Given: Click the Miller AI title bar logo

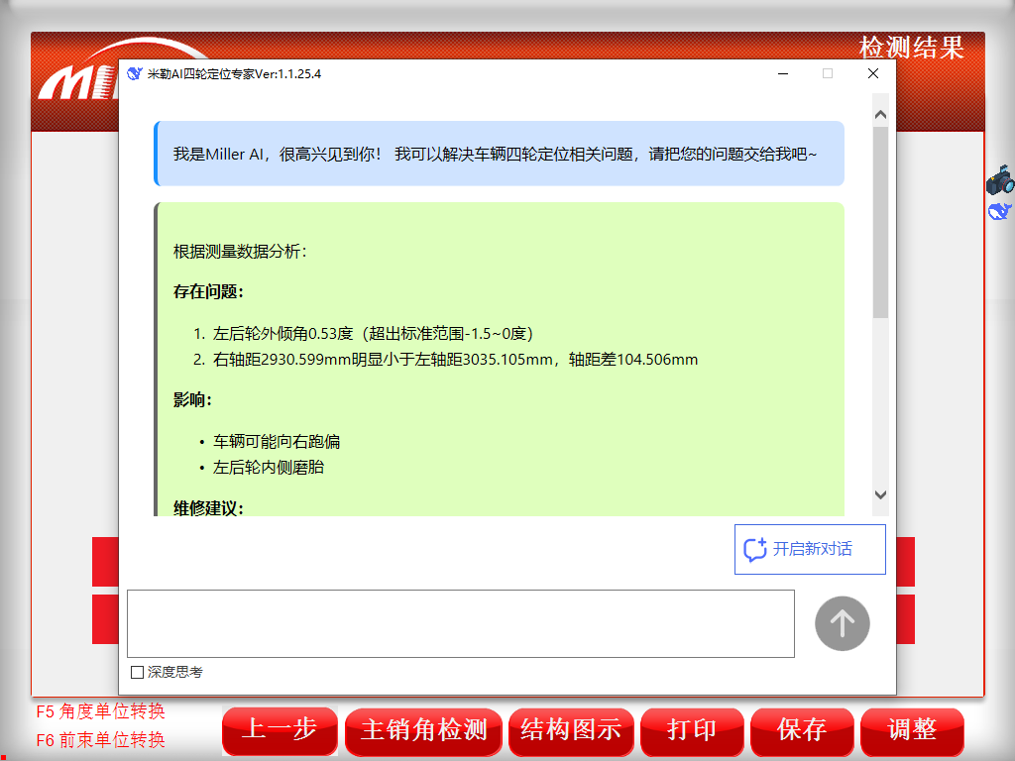Looking at the screenshot, I should pos(135,73).
